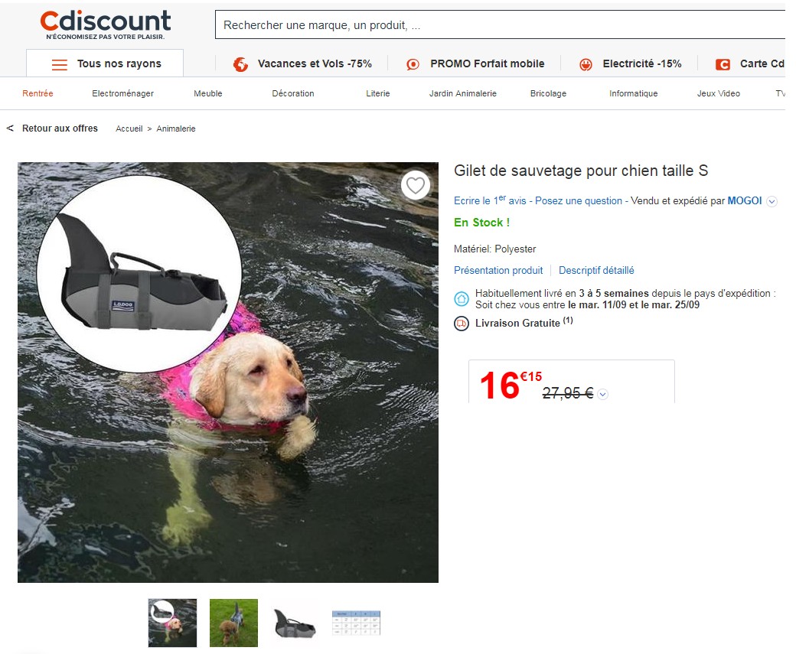Click the free delivery truck icon
The image size is (796, 654).
(x=462, y=324)
